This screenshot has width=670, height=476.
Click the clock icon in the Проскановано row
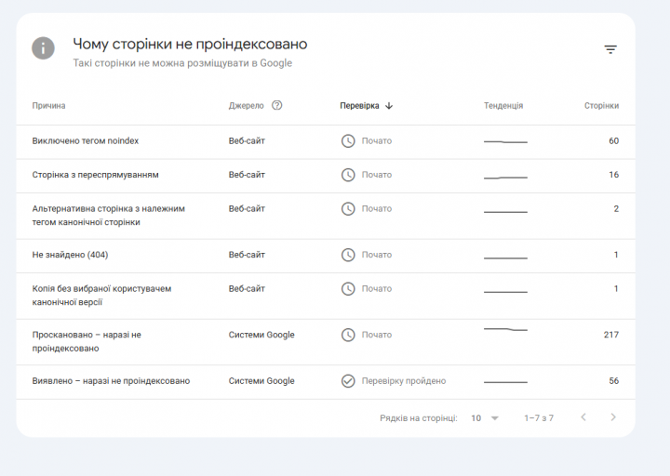coord(348,335)
